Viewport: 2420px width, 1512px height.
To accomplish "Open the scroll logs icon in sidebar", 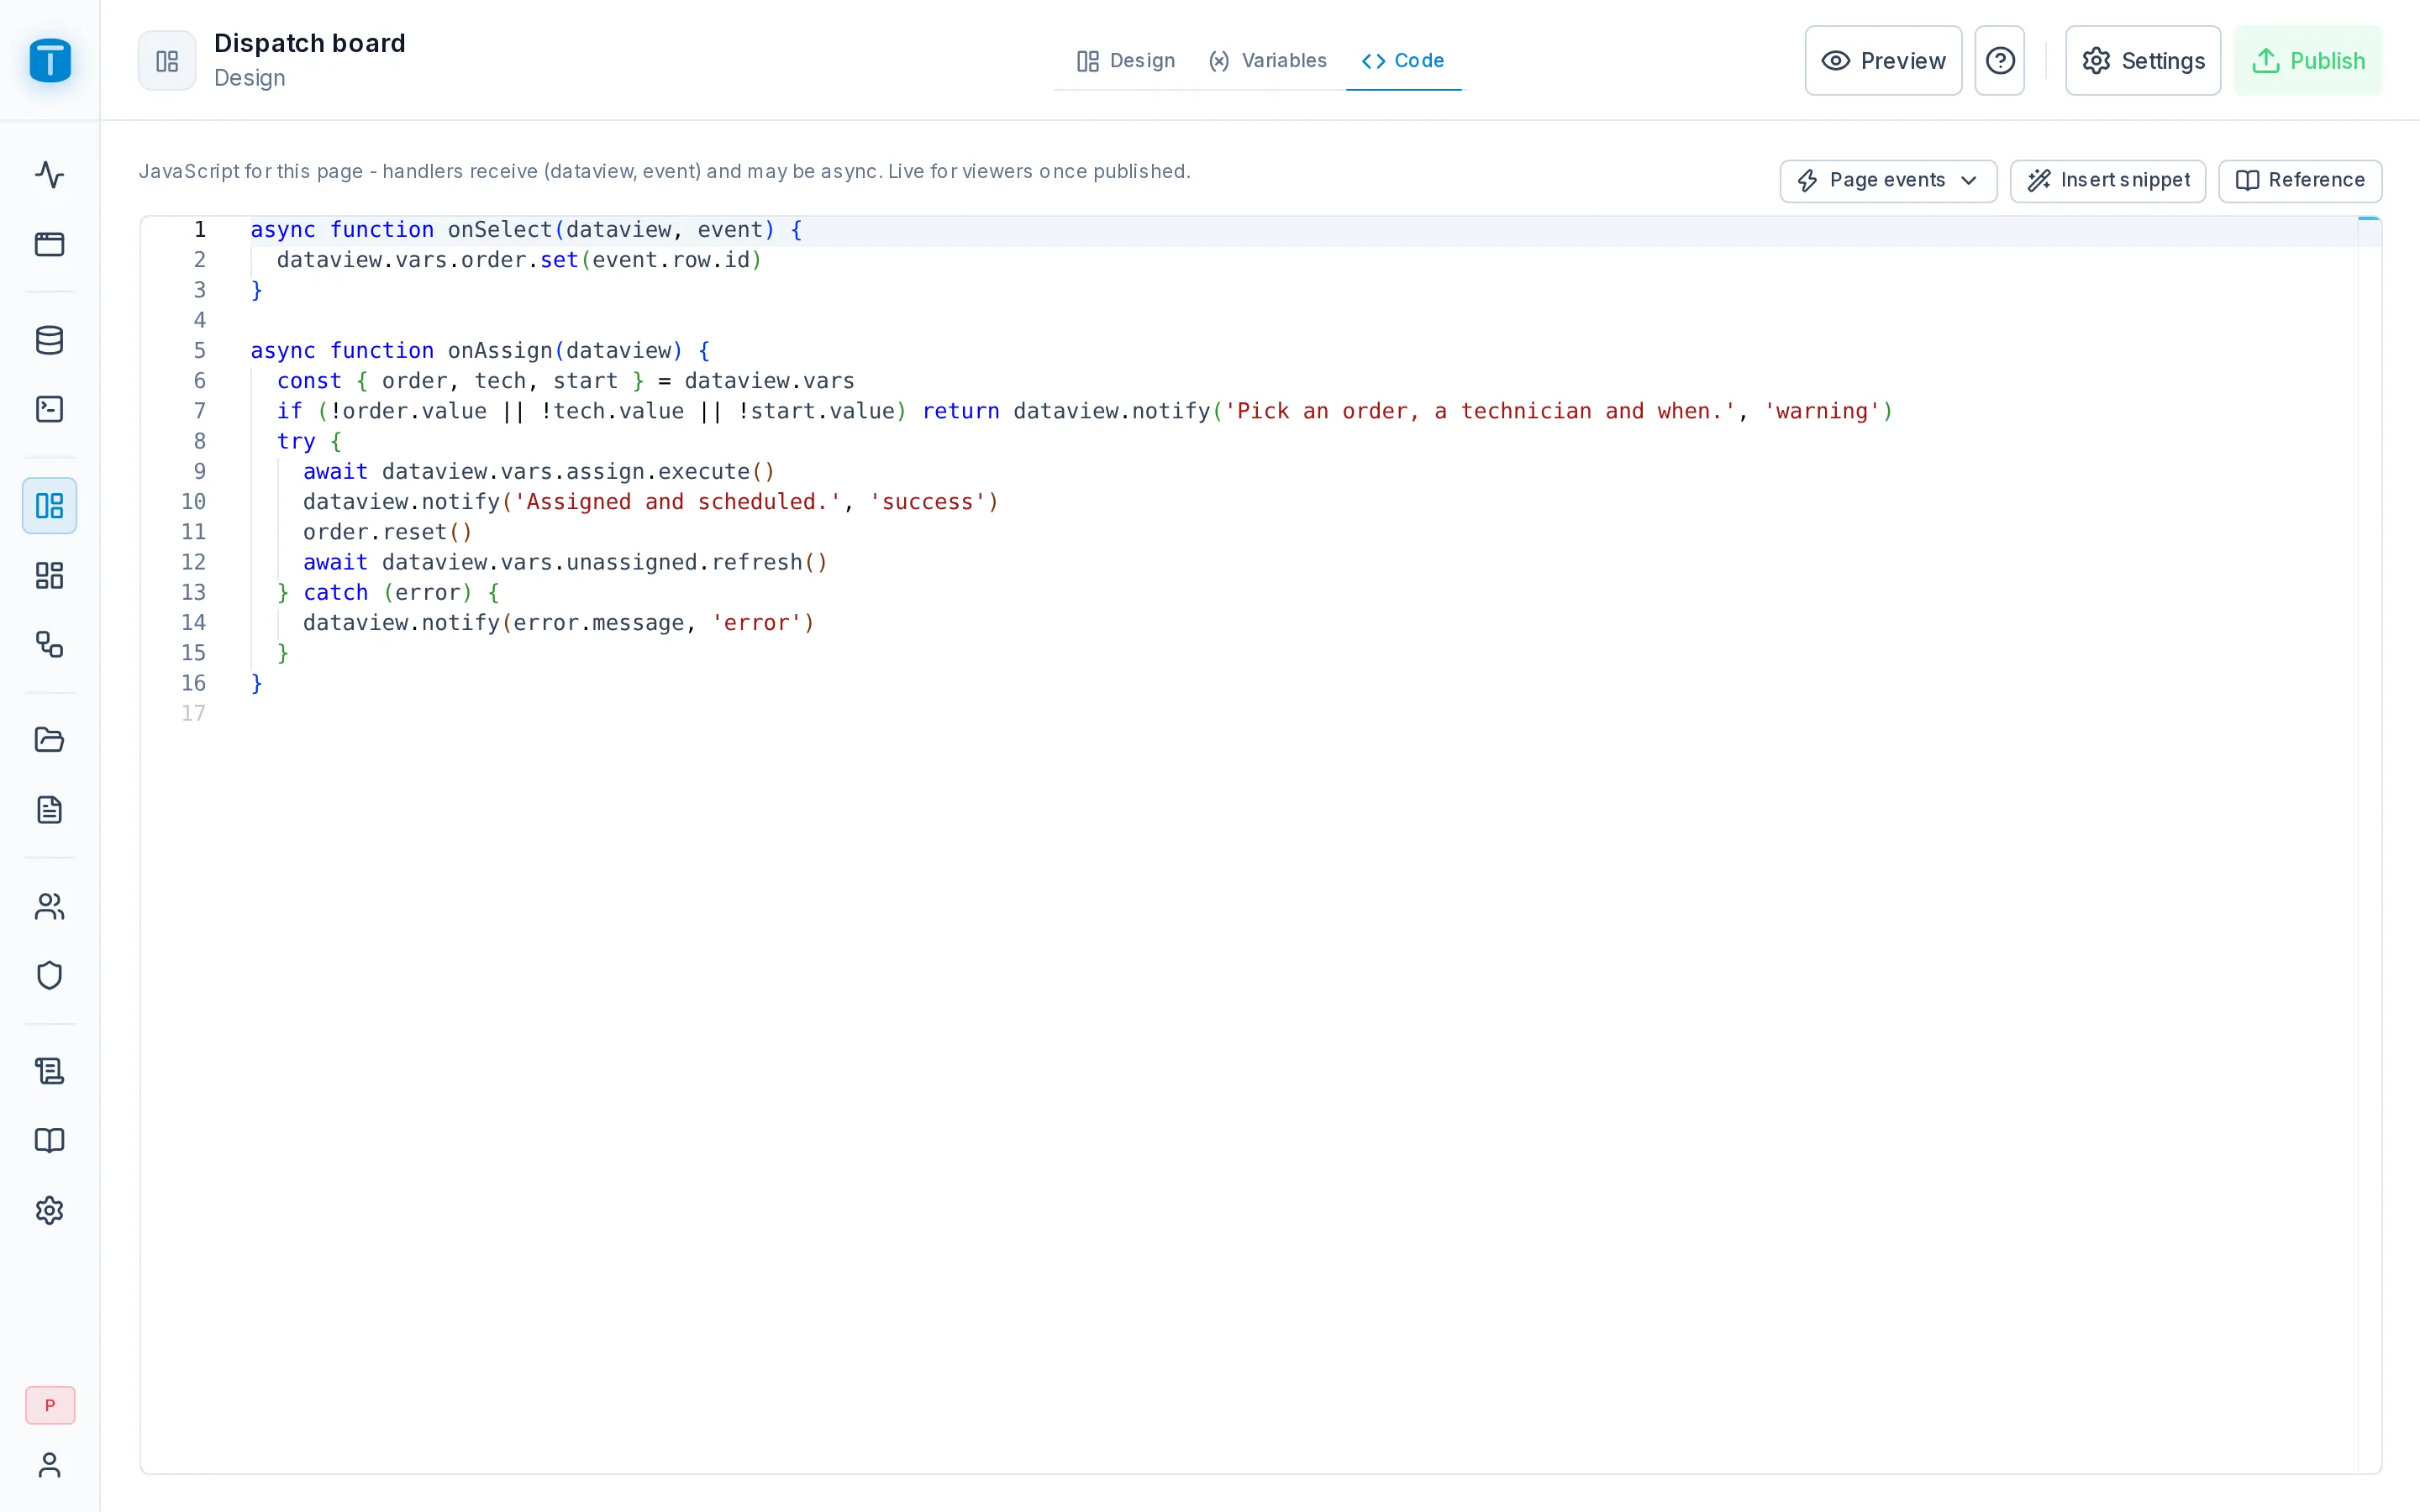I will pos(50,1071).
